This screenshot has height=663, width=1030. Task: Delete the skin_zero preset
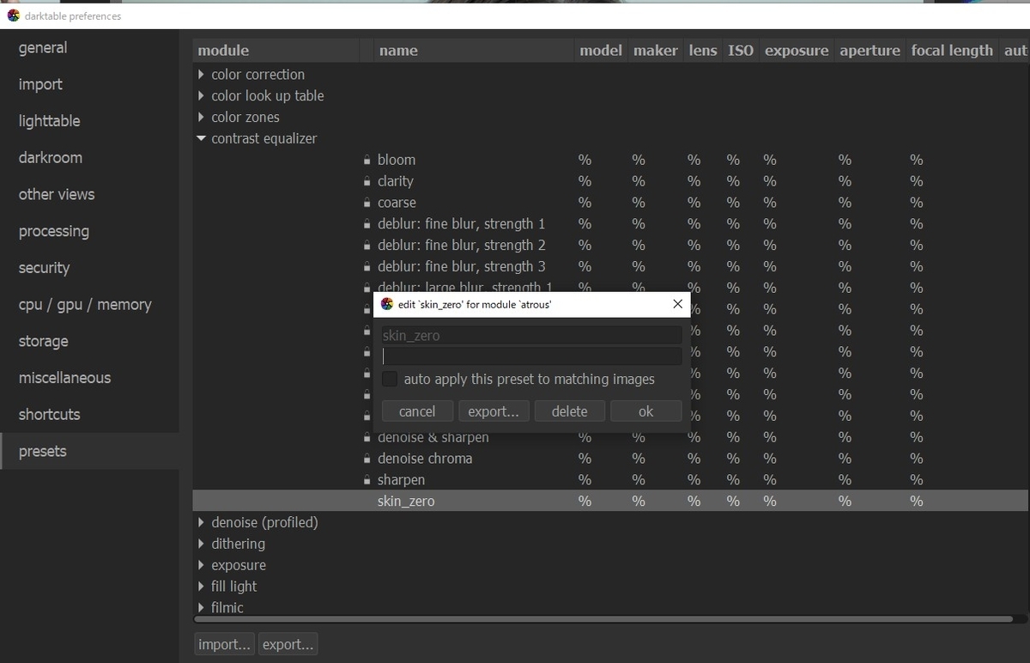coord(569,411)
